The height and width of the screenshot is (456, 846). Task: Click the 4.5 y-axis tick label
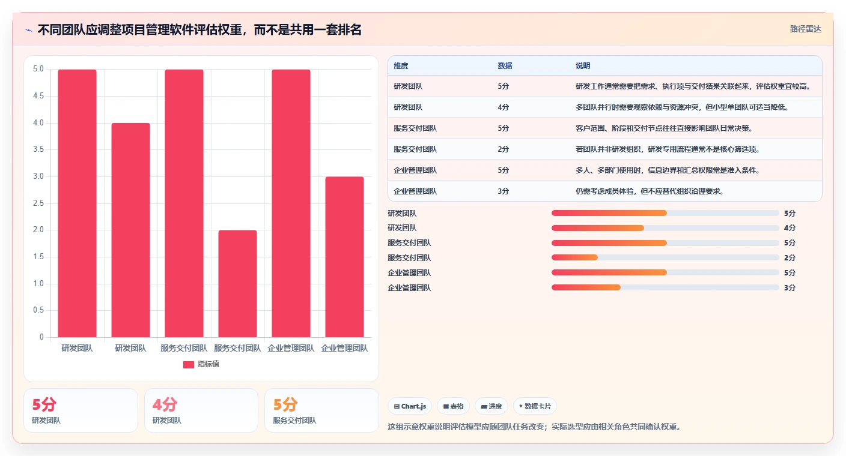38,96
